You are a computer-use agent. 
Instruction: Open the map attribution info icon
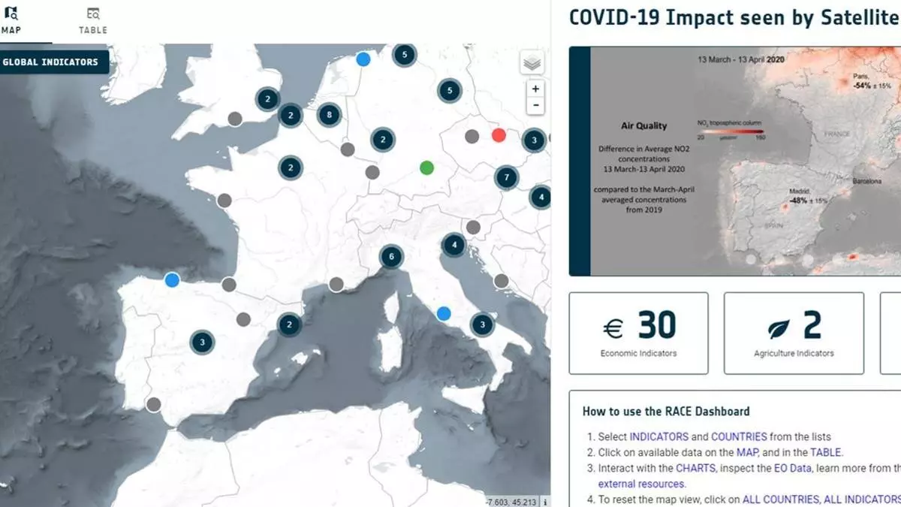click(545, 502)
